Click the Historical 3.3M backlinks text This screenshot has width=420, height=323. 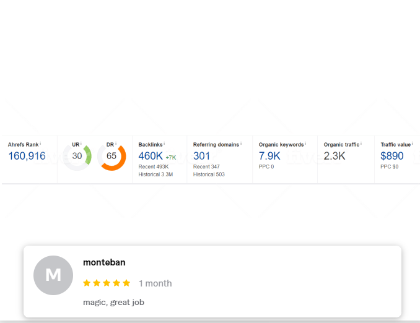[155, 174]
